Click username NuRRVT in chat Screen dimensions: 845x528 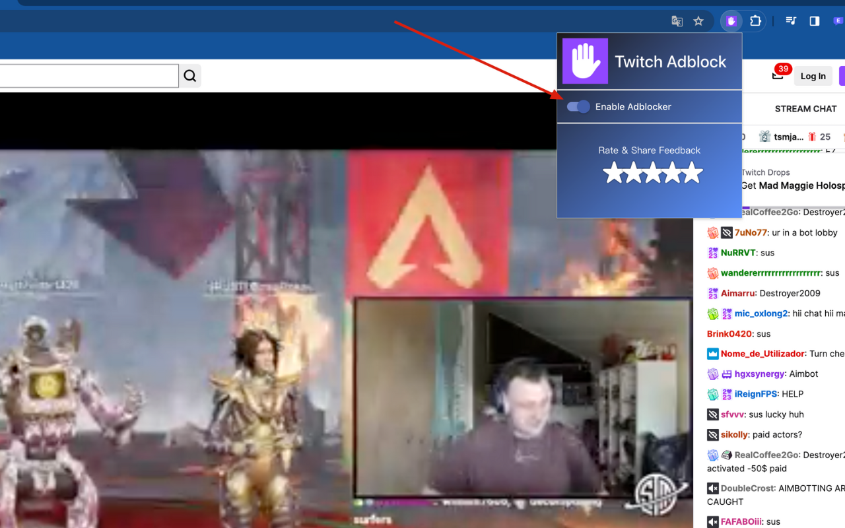[738, 253]
